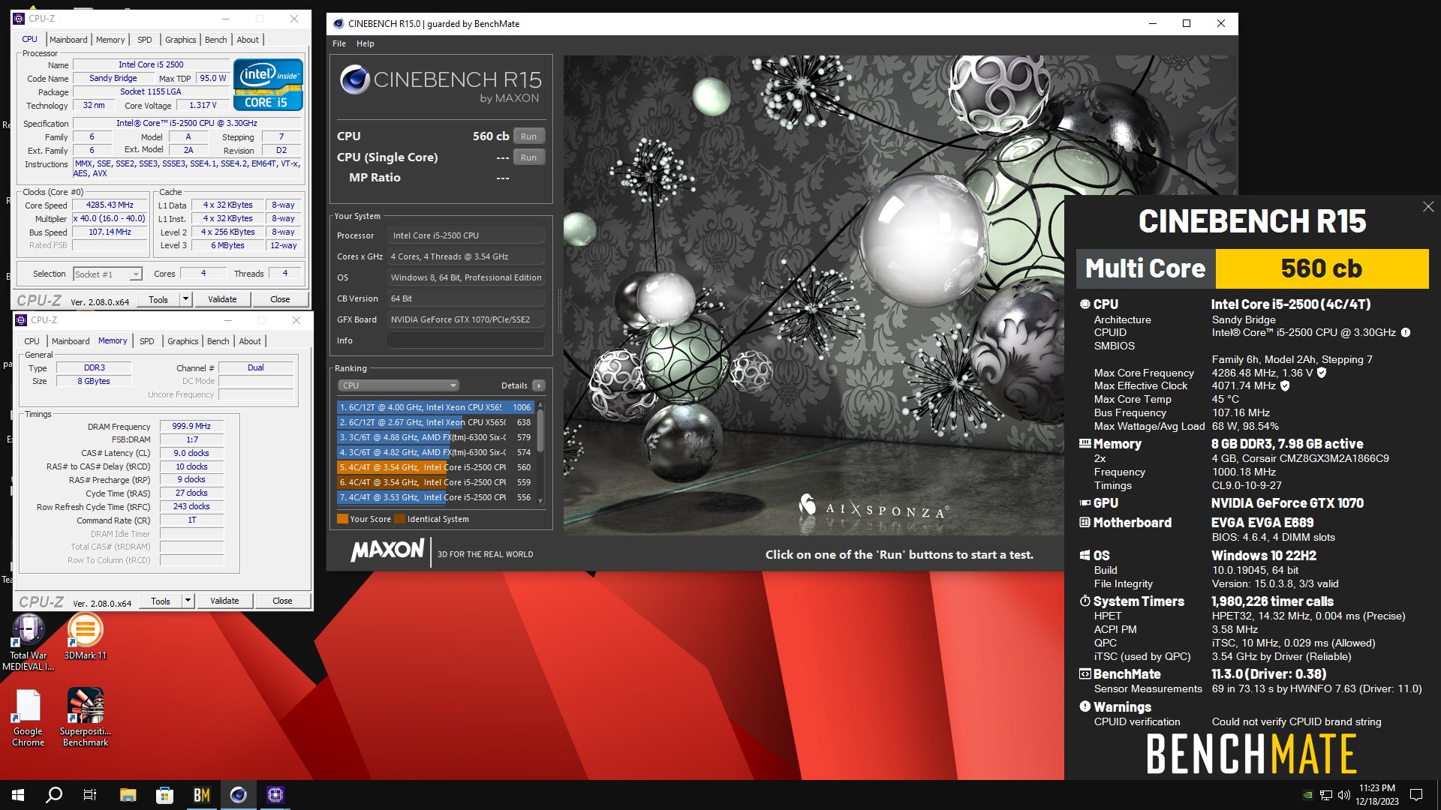Open the NVIDIA tray icon

click(1308, 795)
